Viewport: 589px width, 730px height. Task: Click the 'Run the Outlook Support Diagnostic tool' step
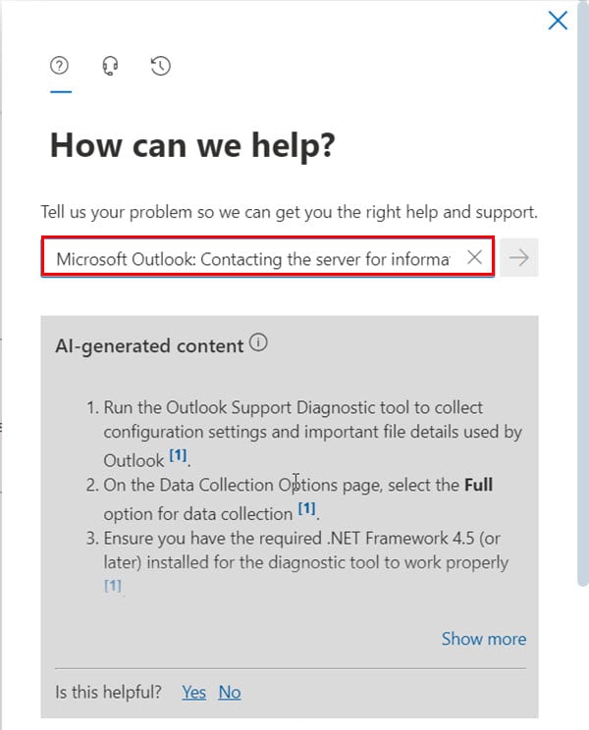(x=312, y=434)
